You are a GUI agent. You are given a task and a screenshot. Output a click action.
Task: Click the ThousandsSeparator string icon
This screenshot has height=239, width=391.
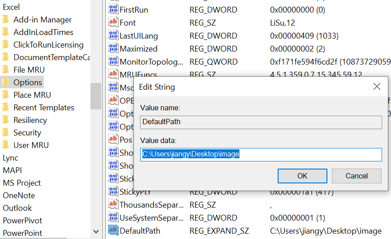point(113,204)
